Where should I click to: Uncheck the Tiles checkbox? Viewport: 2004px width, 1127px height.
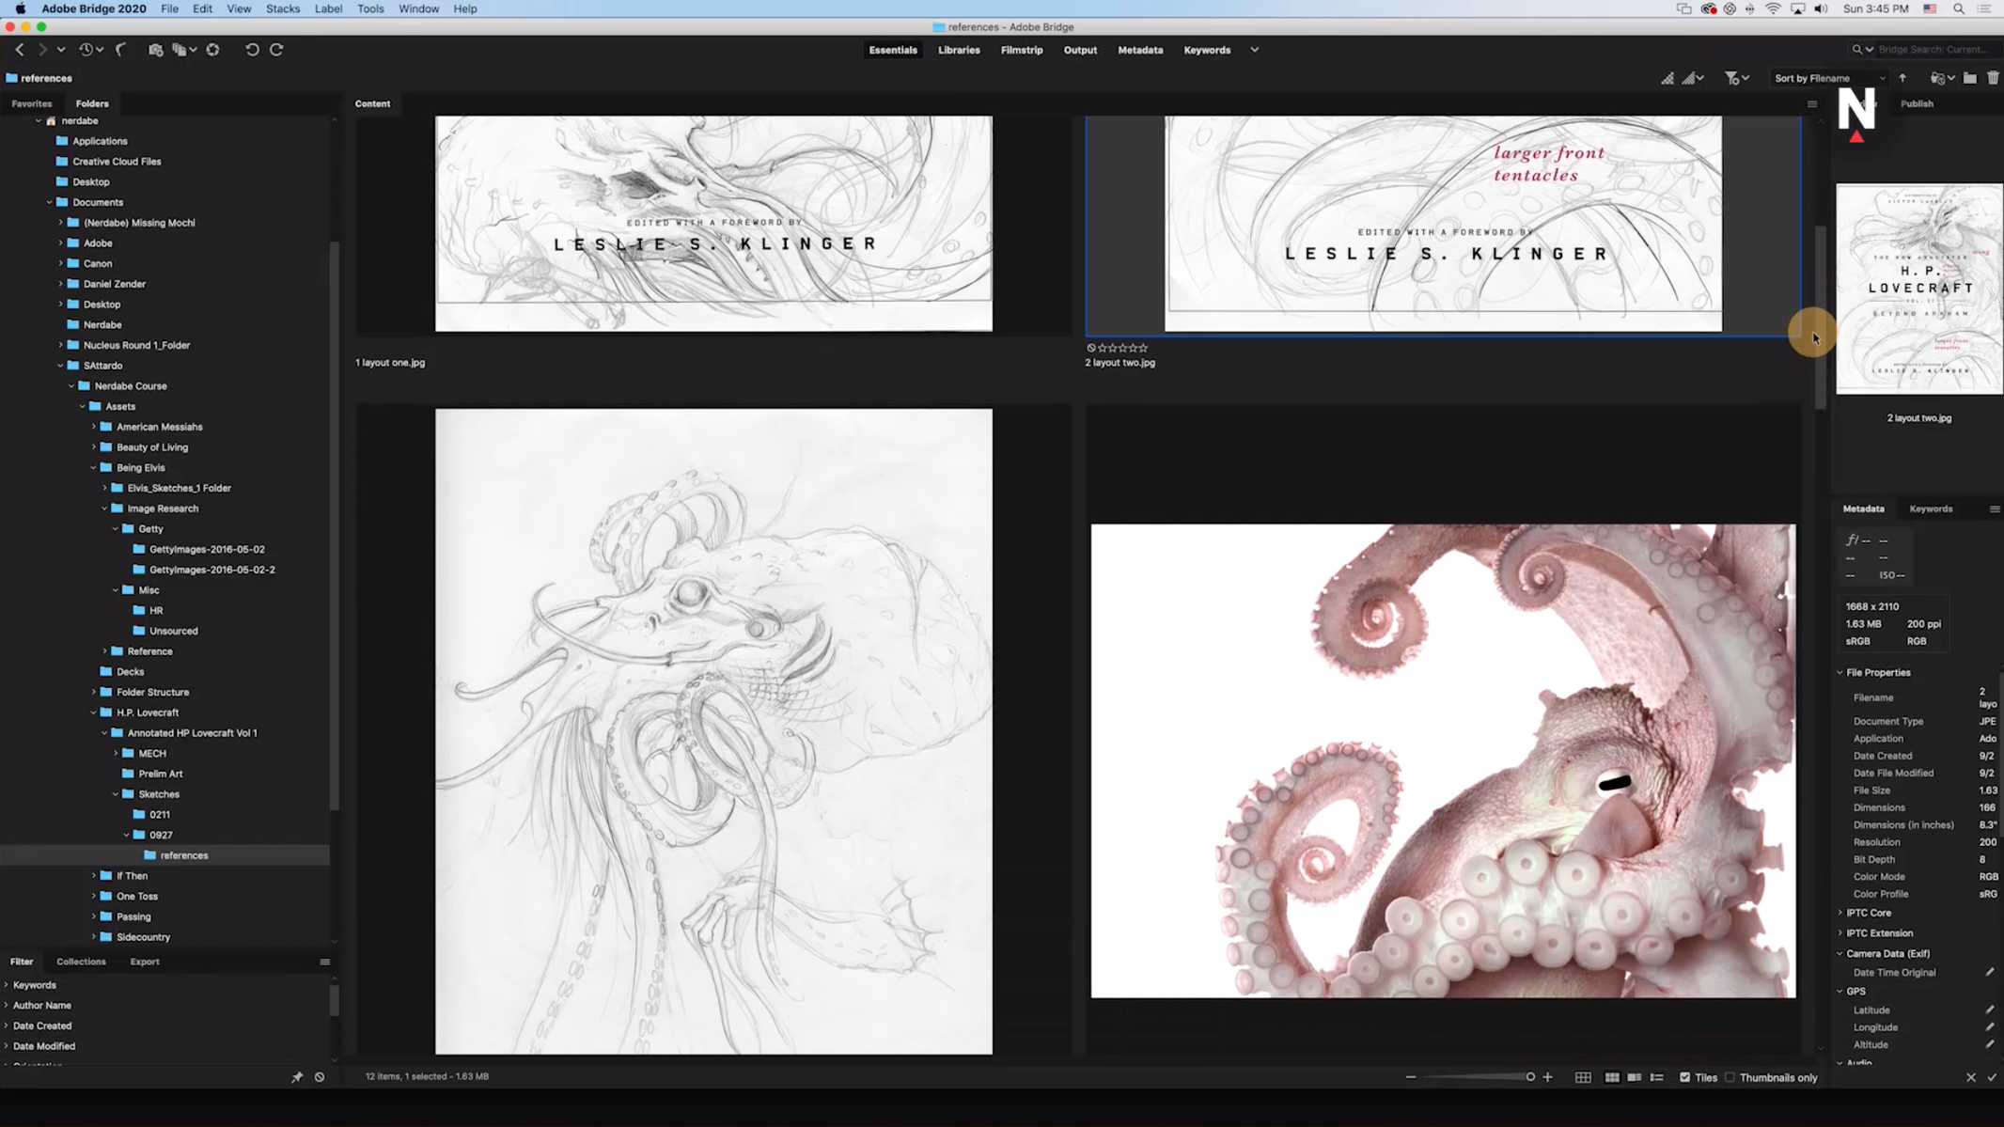(1684, 1077)
